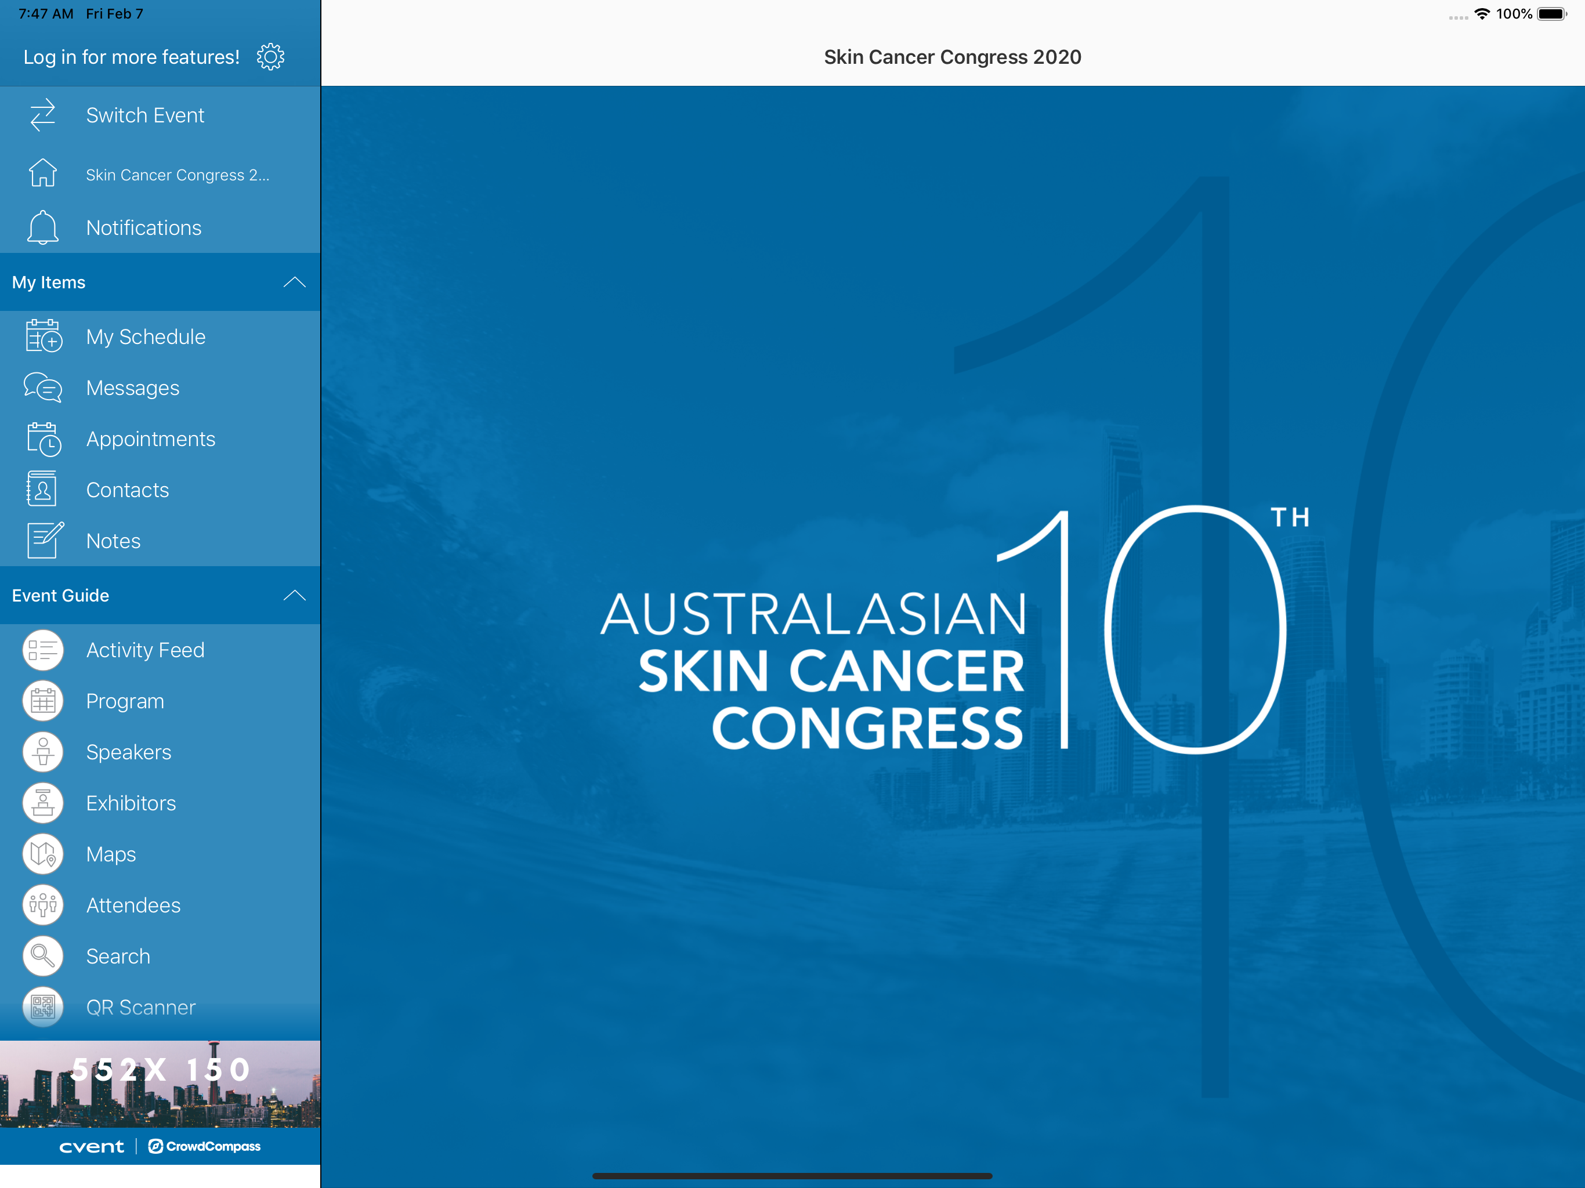Click the 7:47 AM clock in status bar
Image resolution: width=1585 pixels, height=1188 pixels.
(46, 13)
